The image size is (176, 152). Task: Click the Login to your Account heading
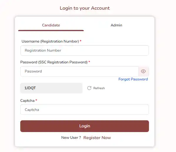tap(85, 8)
